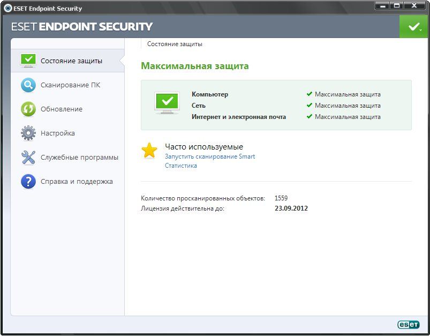Click the large monitor icon in status panel
This screenshot has width=430, height=336.
pos(167,103)
